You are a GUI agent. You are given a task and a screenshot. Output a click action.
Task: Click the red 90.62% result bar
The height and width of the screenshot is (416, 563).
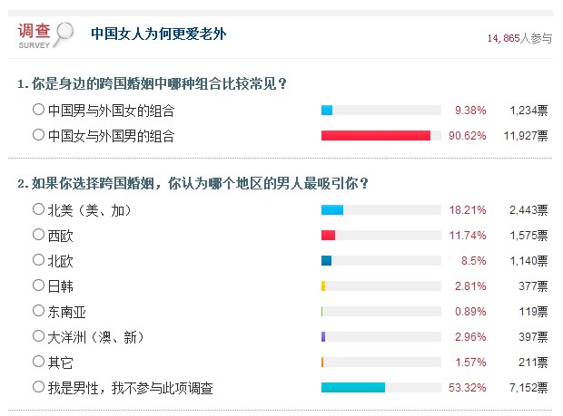point(376,135)
